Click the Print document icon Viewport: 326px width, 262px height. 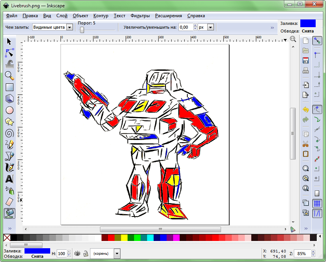click(306, 70)
